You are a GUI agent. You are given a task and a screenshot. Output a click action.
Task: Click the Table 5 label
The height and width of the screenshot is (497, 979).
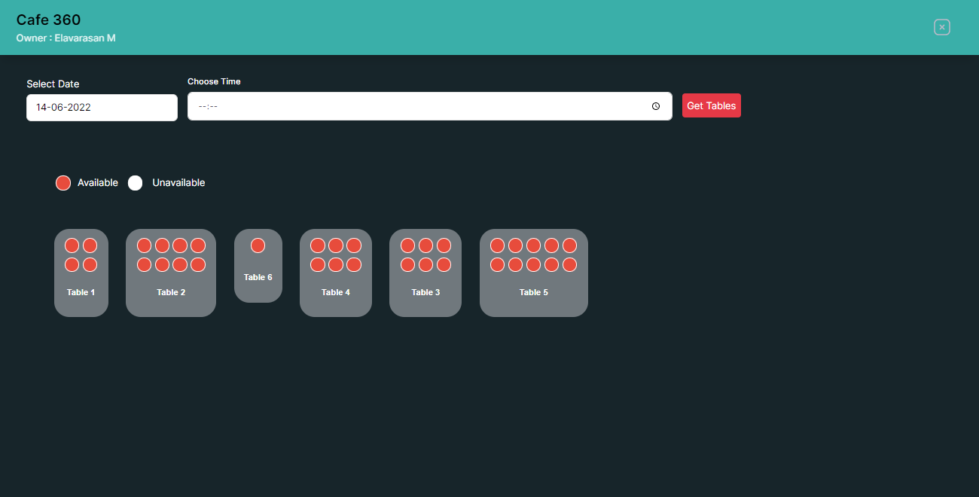pos(533,292)
